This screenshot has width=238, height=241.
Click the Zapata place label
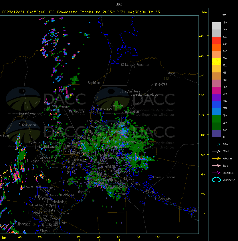(64, 213)
